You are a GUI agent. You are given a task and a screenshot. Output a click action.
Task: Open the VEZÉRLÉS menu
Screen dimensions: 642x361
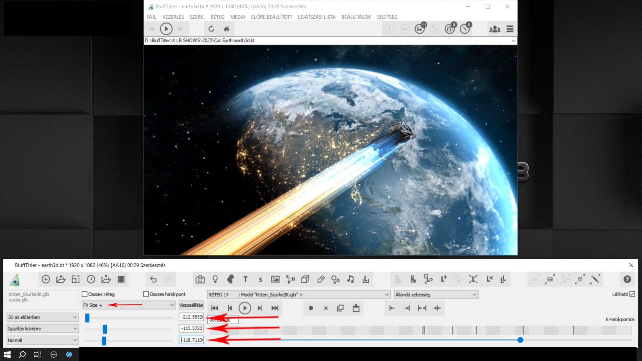click(x=173, y=17)
